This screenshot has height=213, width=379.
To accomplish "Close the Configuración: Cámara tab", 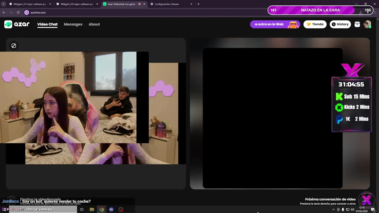I will click(191, 4).
